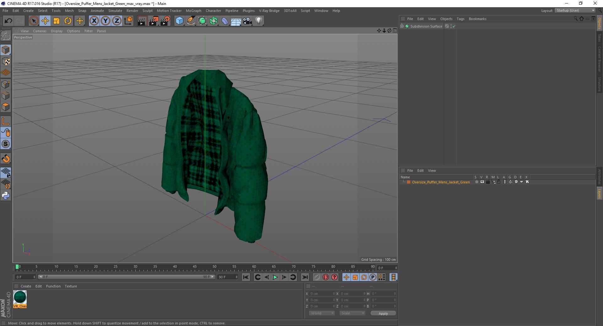The height and width of the screenshot is (326, 603).
Task: Add a Subdivision Surface generator
Action: [x=202, y=21]
